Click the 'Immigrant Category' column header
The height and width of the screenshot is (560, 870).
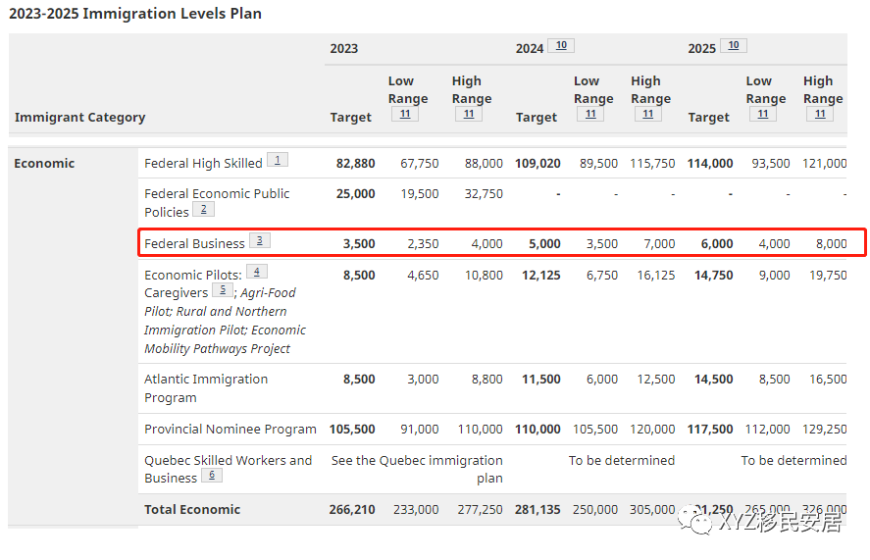[x=79, y=117]
